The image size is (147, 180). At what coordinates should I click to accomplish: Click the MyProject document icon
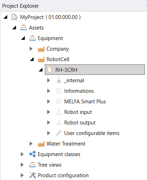coord(14,17)
